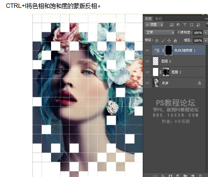
Task: Open the 不透明度 slider arrow
Action: coord(206,32)
